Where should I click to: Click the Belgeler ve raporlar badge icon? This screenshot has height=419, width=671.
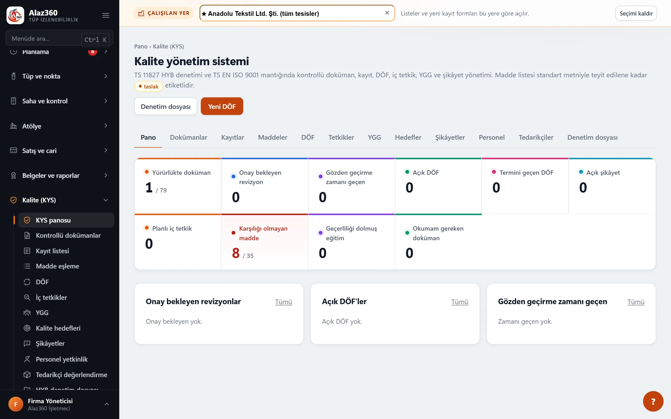(x=13, y=175)
